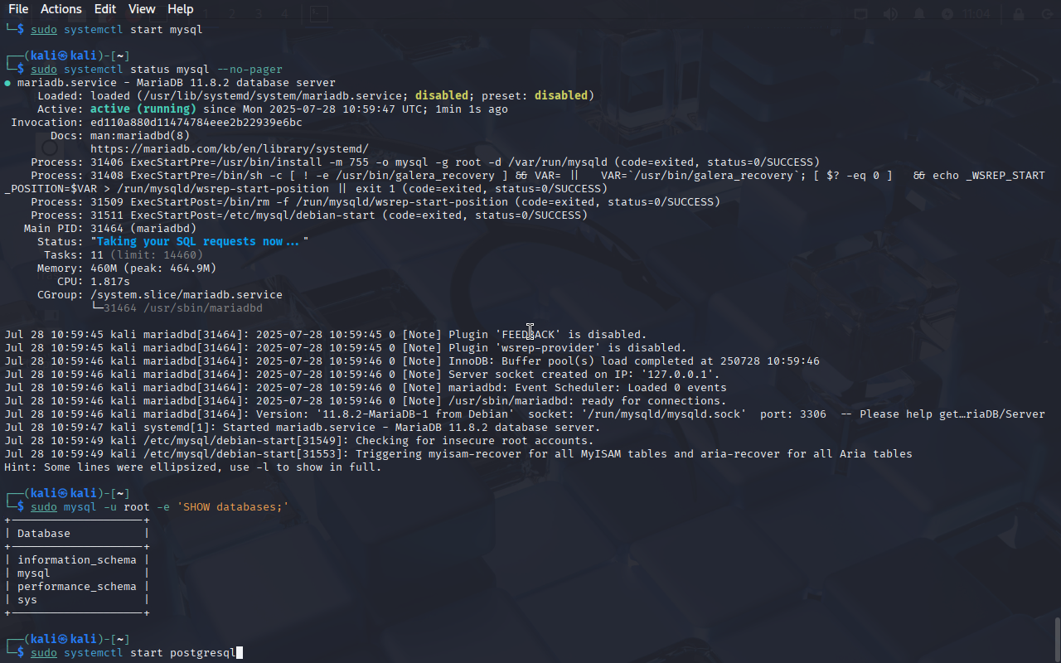Open the mariadb.com systemd documentation URL
The height and width of the screenshot is (663, 1061).
click(x=230, y=149)
